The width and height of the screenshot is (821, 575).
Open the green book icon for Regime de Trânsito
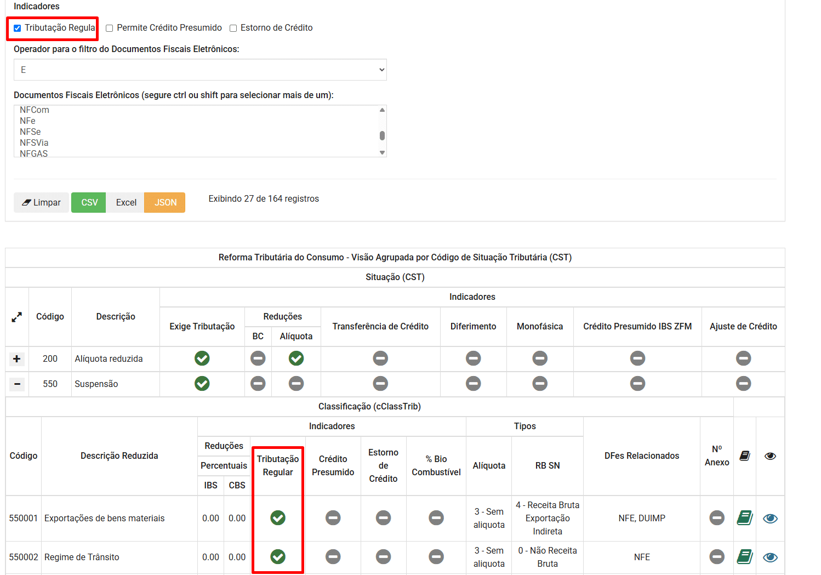[x=745, y=557]
